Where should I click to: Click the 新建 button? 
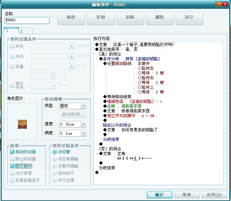(x=71, y=18)
